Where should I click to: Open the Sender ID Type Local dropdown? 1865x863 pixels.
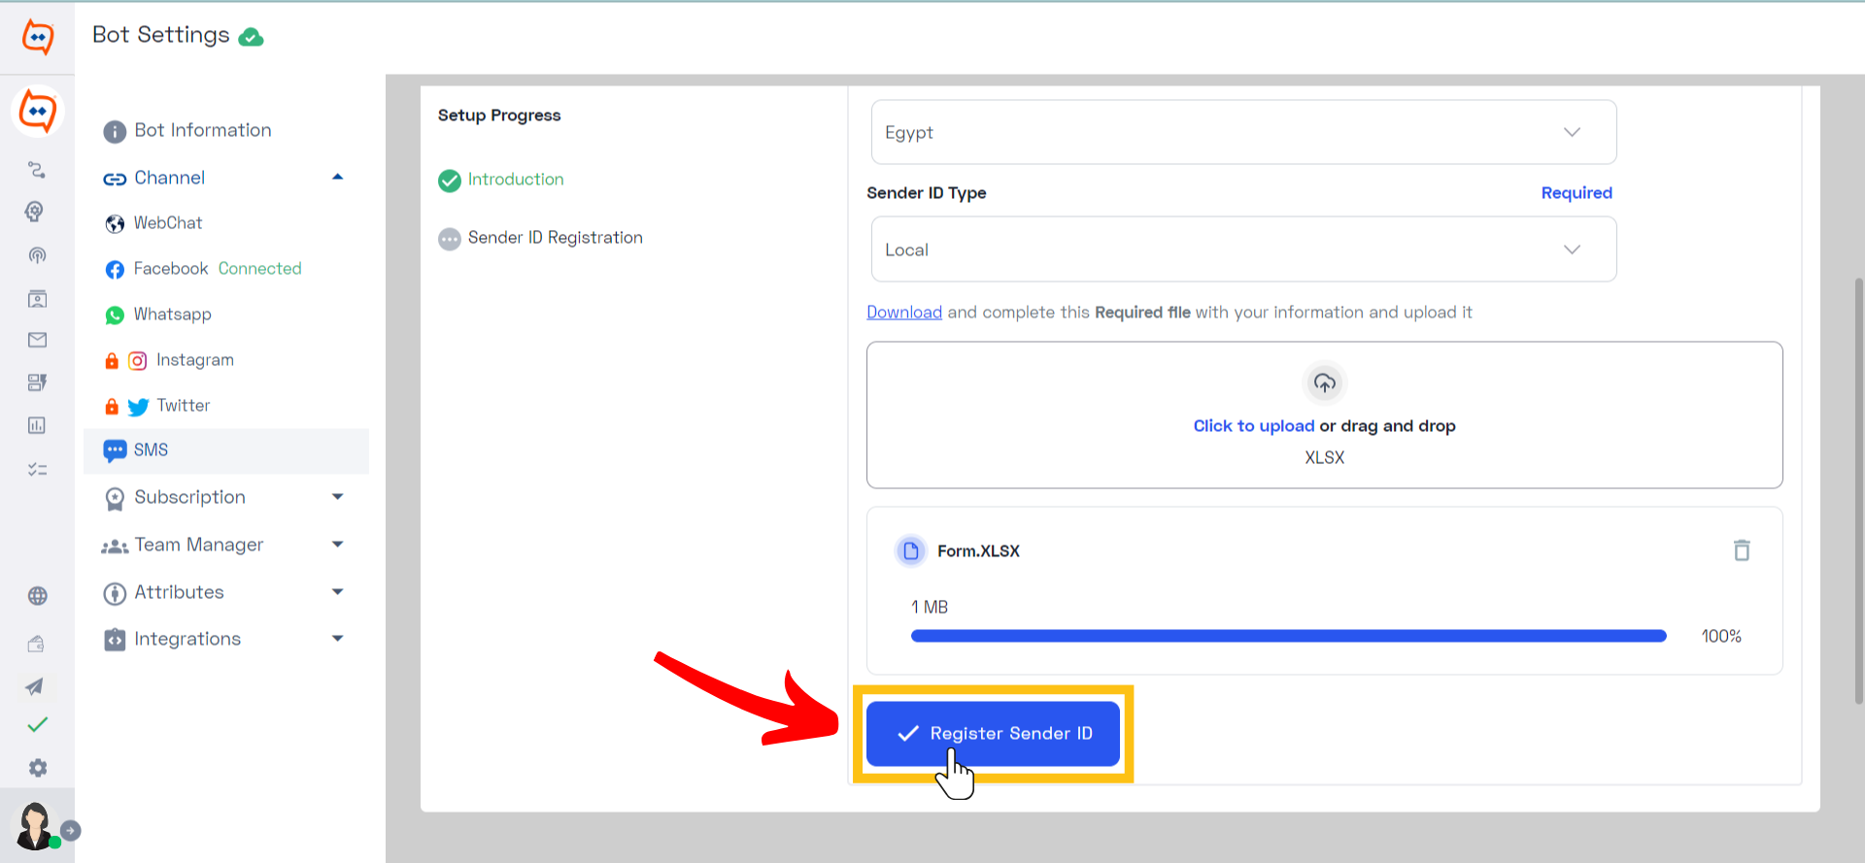[x=1243, y=249]
